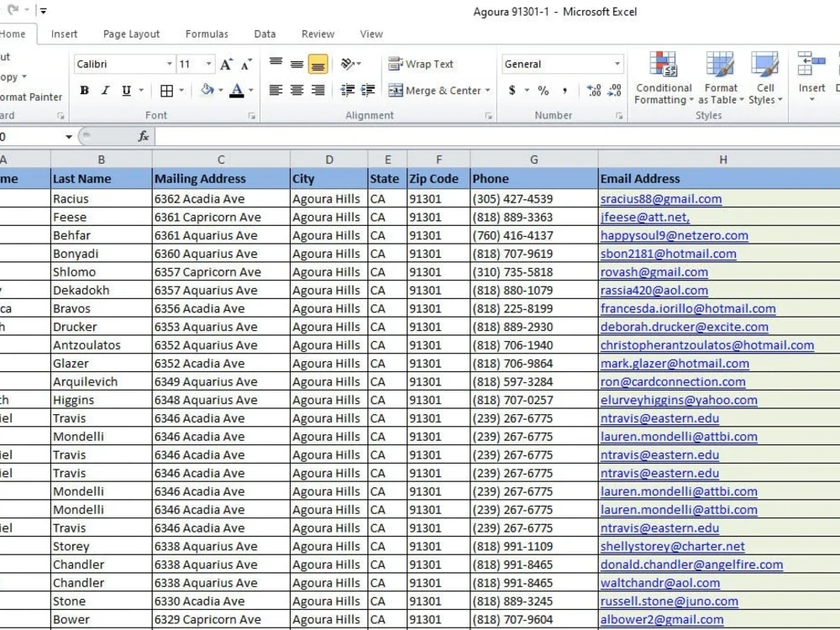The image size is (840, 630).
Task: Toggle Wrap Text
Action: (x=421, y=65)
